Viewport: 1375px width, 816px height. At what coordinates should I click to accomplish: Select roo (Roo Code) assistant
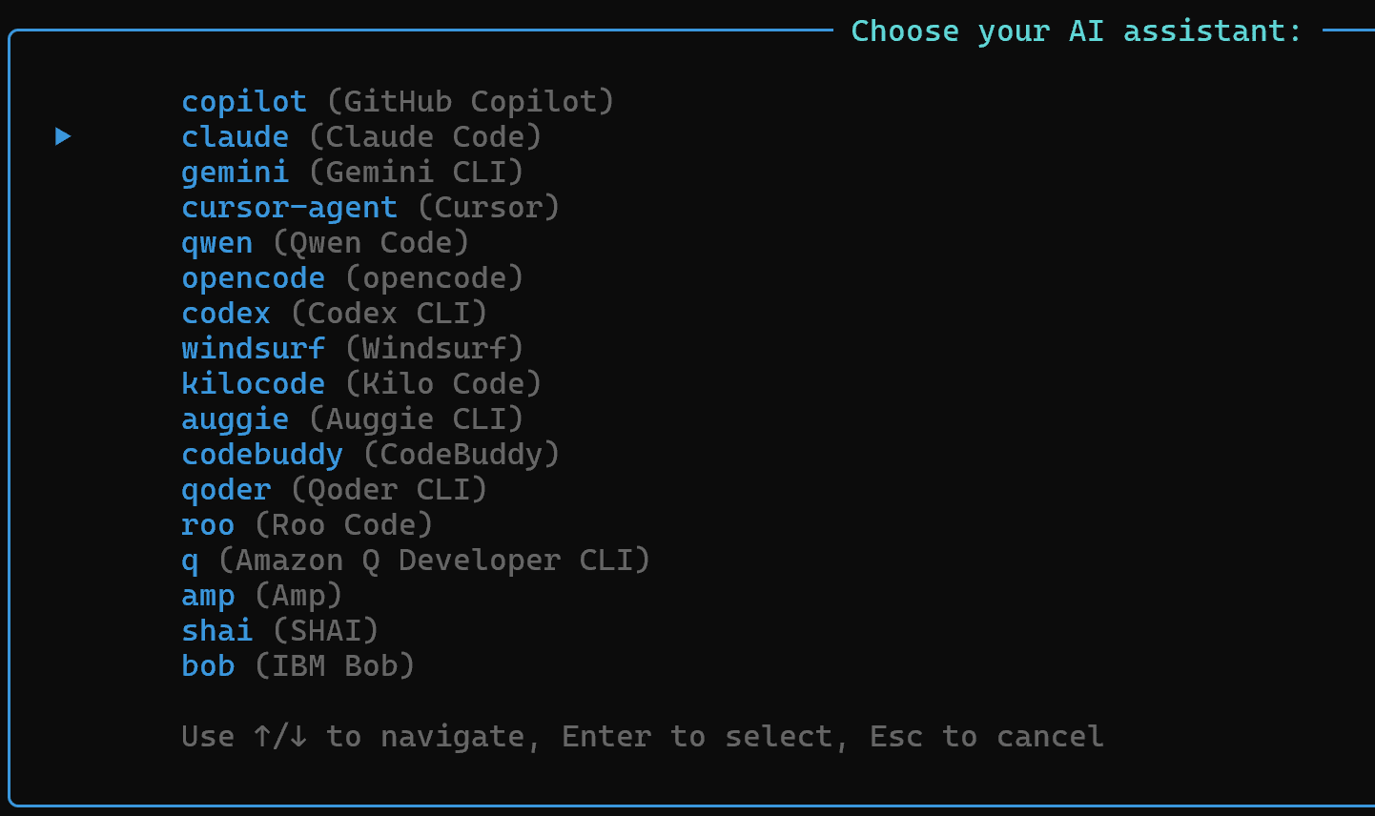[x=306, y=524]
